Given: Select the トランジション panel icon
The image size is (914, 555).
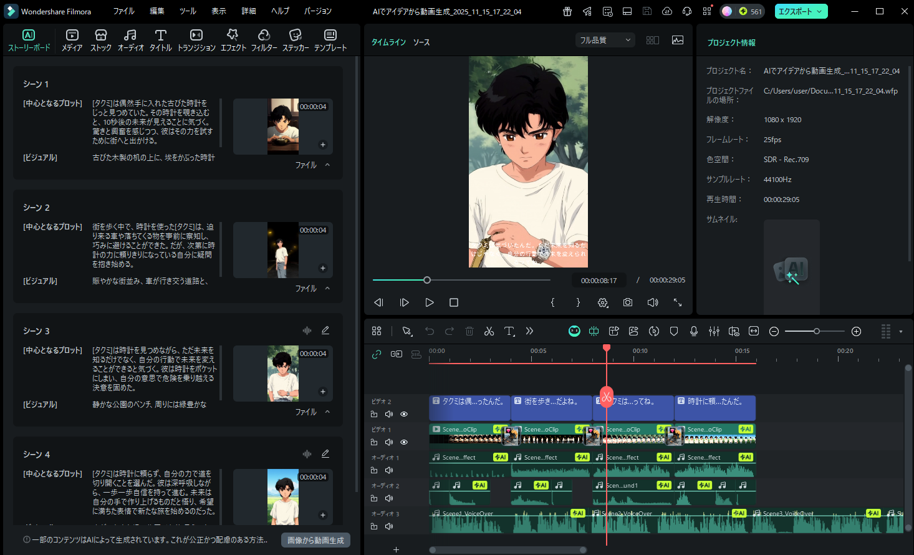Looking at the screenshot, I should (x=196, y=39).
